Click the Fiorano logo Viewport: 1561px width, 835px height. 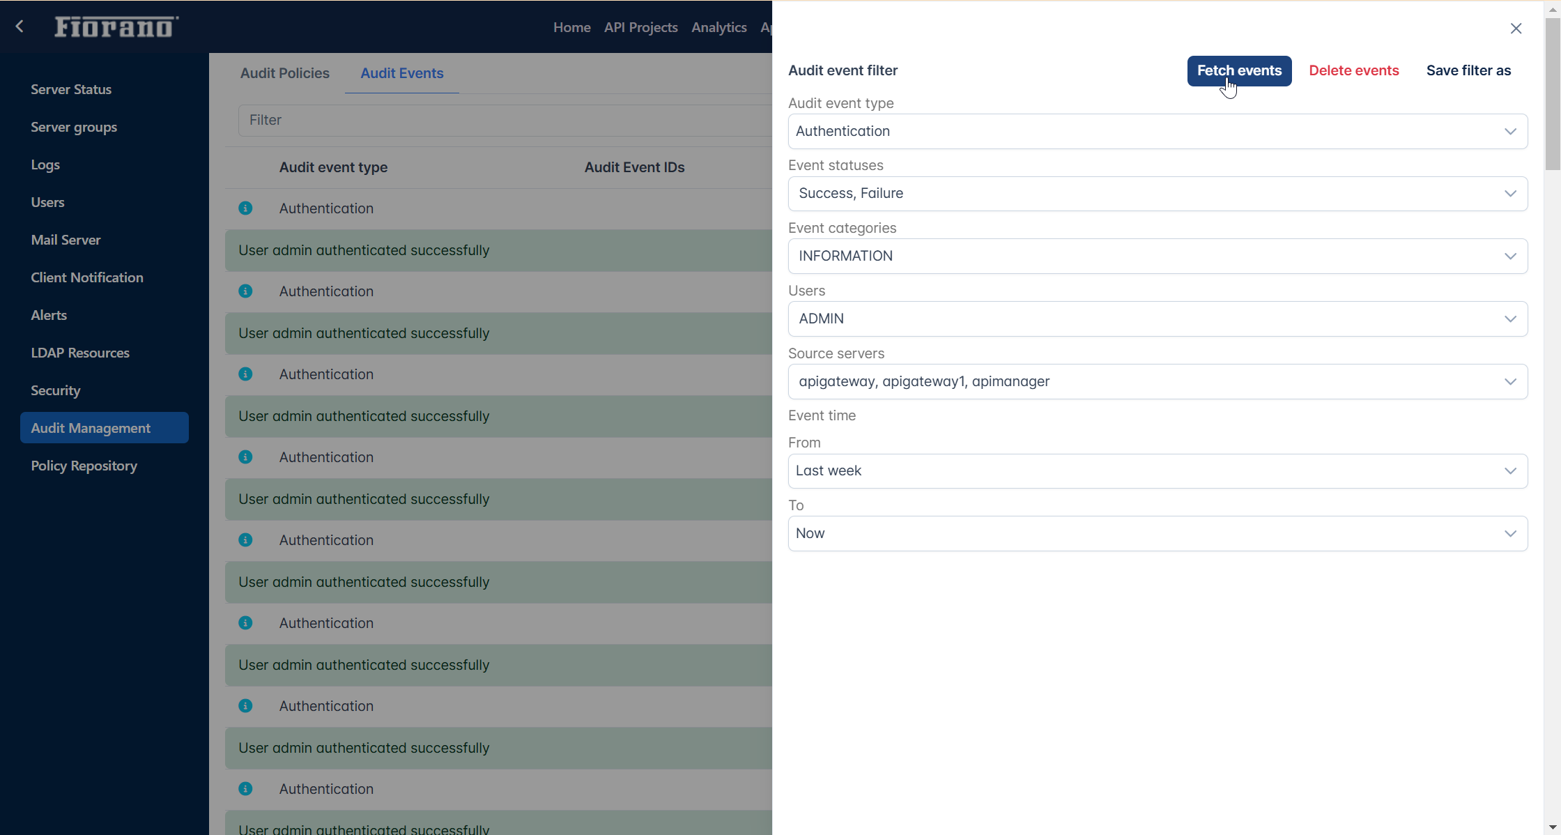pos(116,26)
